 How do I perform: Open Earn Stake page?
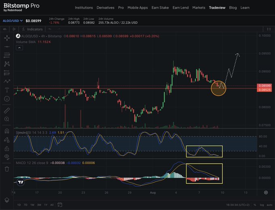(x=160, y=8)
